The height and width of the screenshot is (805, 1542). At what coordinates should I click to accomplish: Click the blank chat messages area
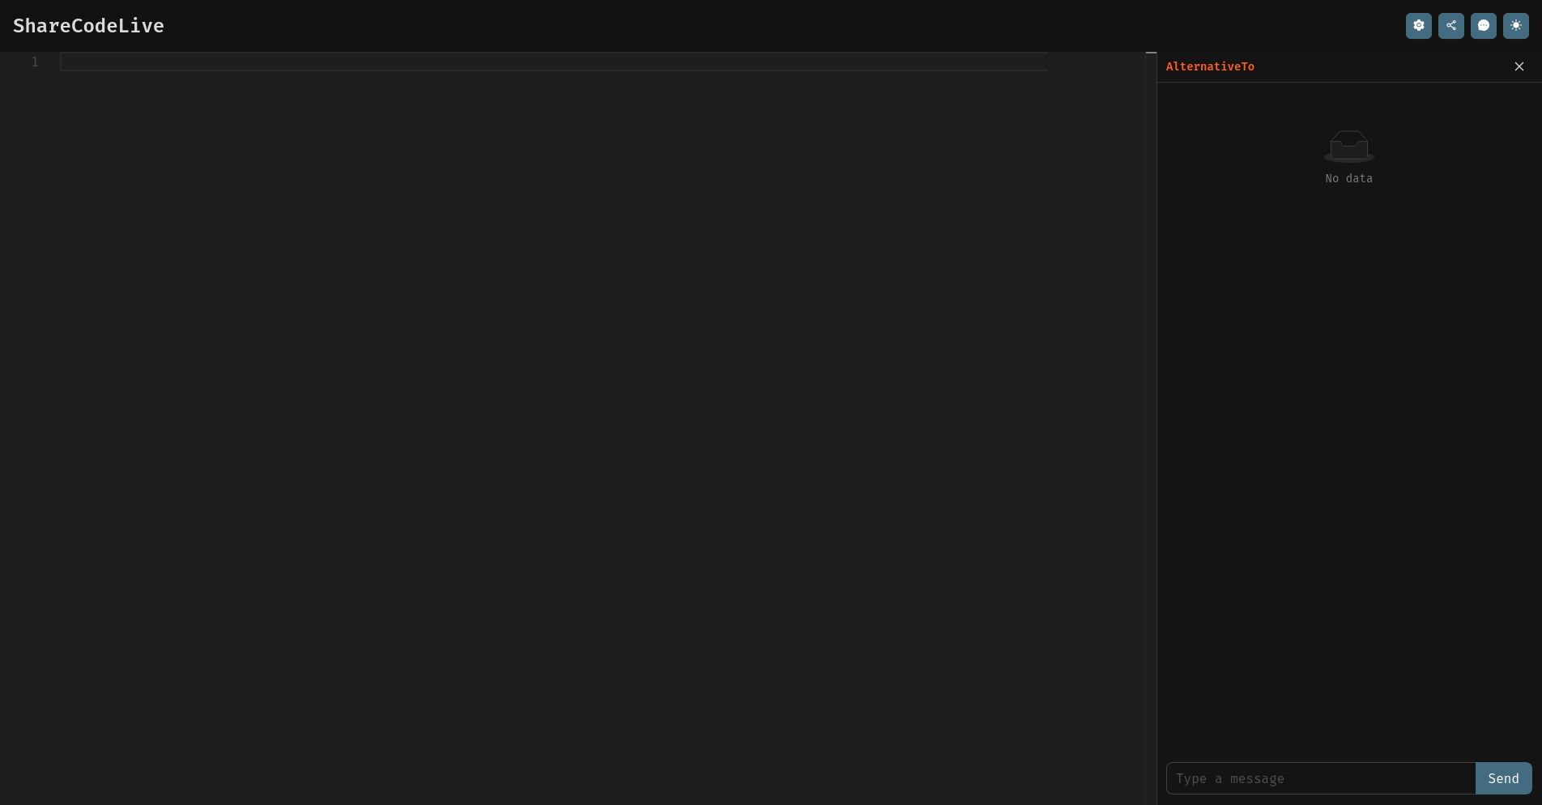pyautogui.click(x=1349, y=470)
